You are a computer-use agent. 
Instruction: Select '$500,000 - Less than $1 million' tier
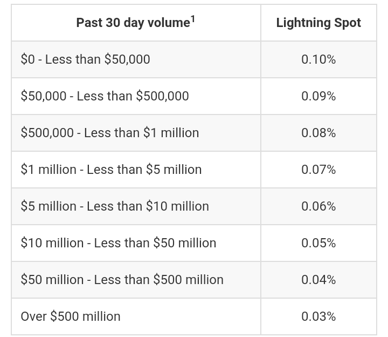(110, 133)
